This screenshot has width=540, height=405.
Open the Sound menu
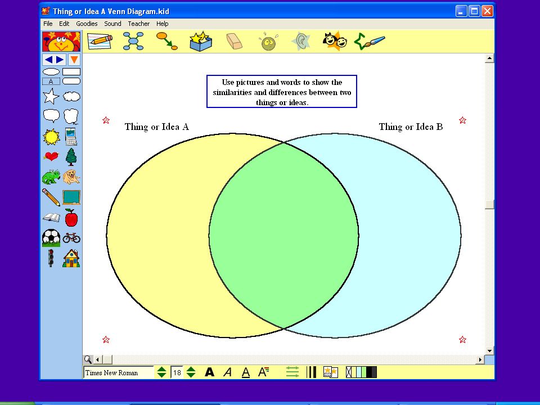point(112,24)
